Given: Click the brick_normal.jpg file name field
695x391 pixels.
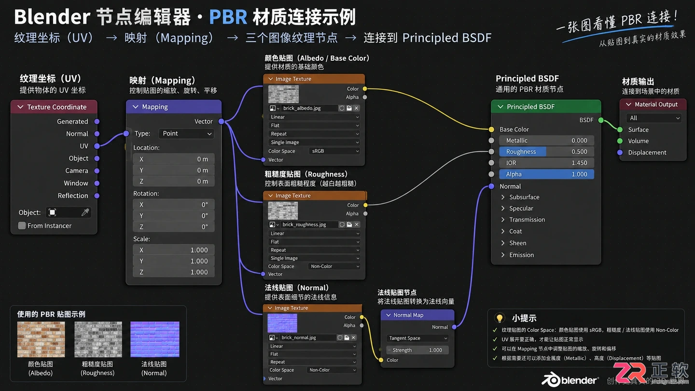Looking at the screenshot, I should [307, 337].
